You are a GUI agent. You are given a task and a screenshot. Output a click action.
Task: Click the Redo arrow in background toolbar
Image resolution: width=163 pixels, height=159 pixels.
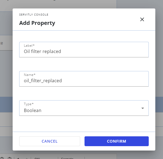click(x=27, y=158)
